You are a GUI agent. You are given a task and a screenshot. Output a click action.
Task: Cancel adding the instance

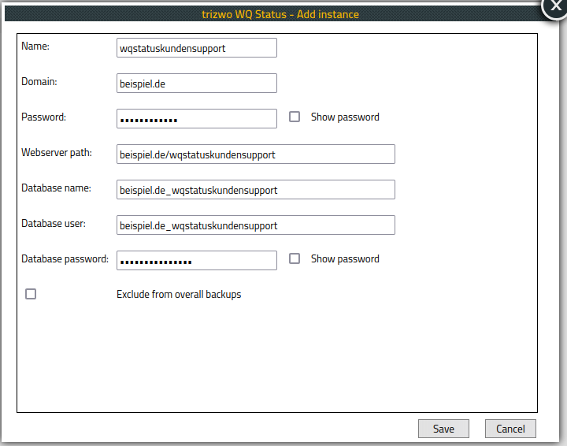point(510,429)
